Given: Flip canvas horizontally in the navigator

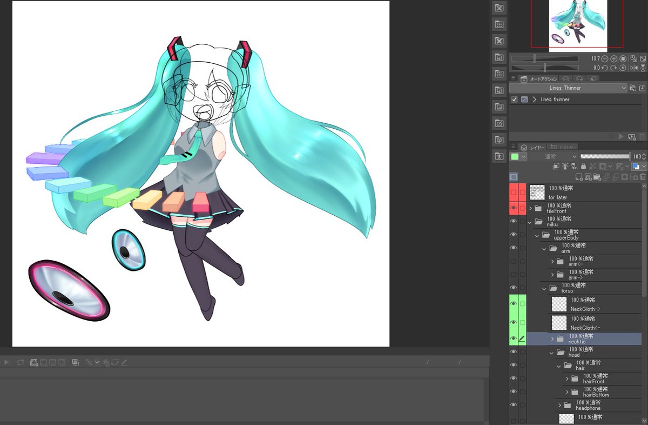Looking at the screenshot, I should [634, 68].
